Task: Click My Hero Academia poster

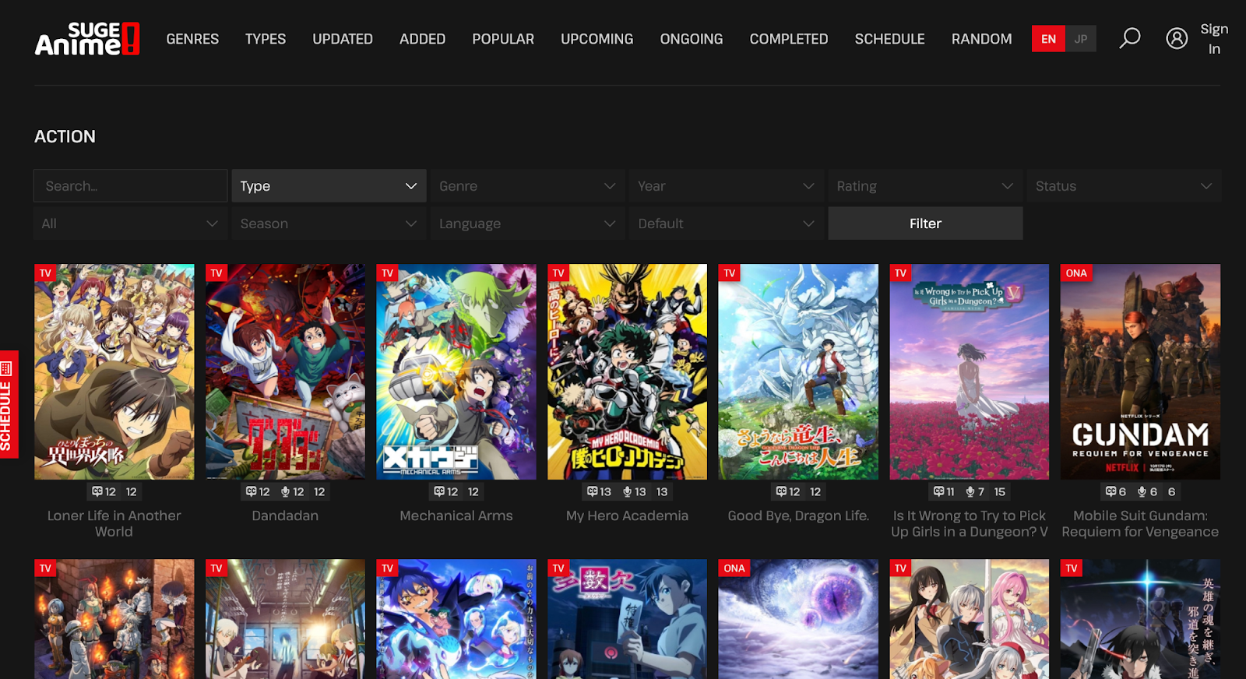Action: 627,371
